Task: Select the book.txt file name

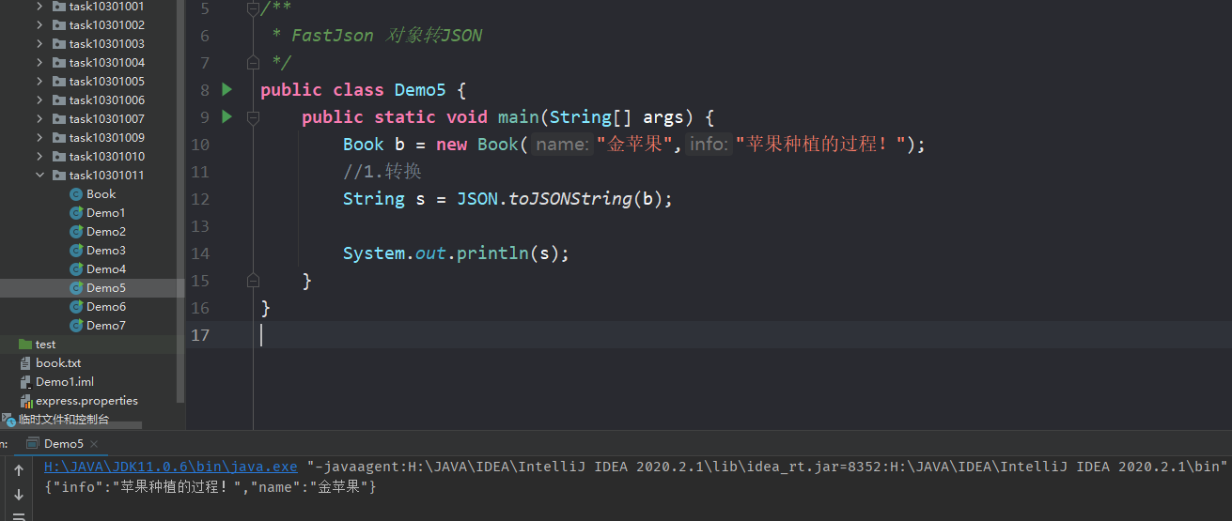Action: [x=58, y=363]
